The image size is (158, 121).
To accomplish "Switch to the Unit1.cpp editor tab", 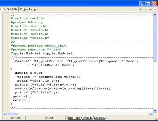I will [10, 9].
